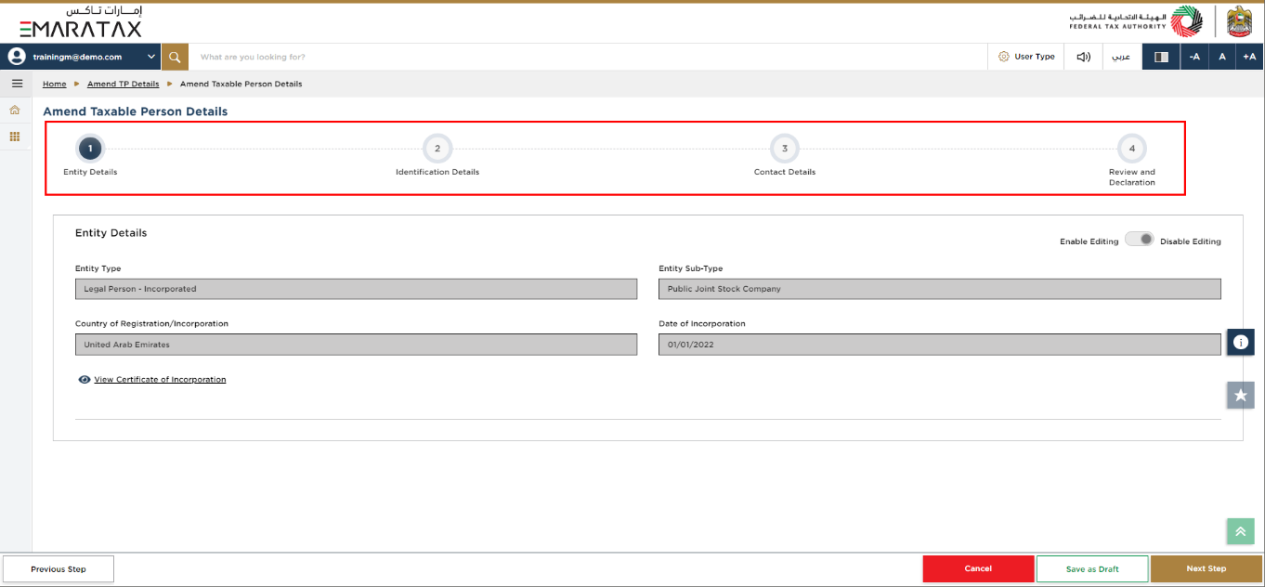Open the apps grid icon in sidebar
Viewport: 1265px width, 587px height.
click(15, 137)
